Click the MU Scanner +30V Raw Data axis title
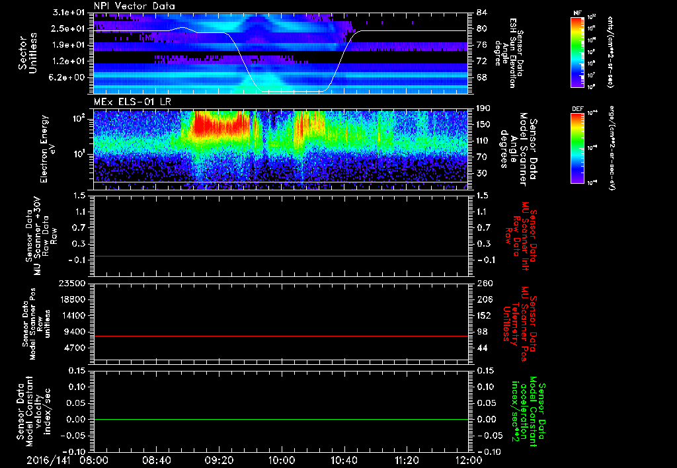The height and width of the screenshot is (468, 677). coord(41,237)
